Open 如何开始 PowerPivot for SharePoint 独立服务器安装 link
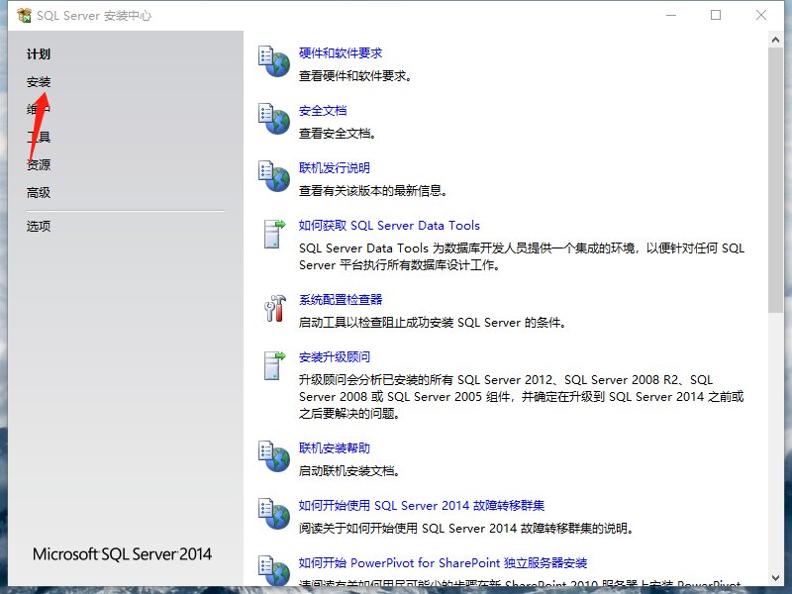 click(443, 562)
